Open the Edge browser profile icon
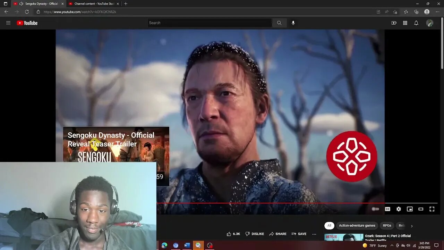The height and width of the screenshot is (250, 444). (427, 12)
